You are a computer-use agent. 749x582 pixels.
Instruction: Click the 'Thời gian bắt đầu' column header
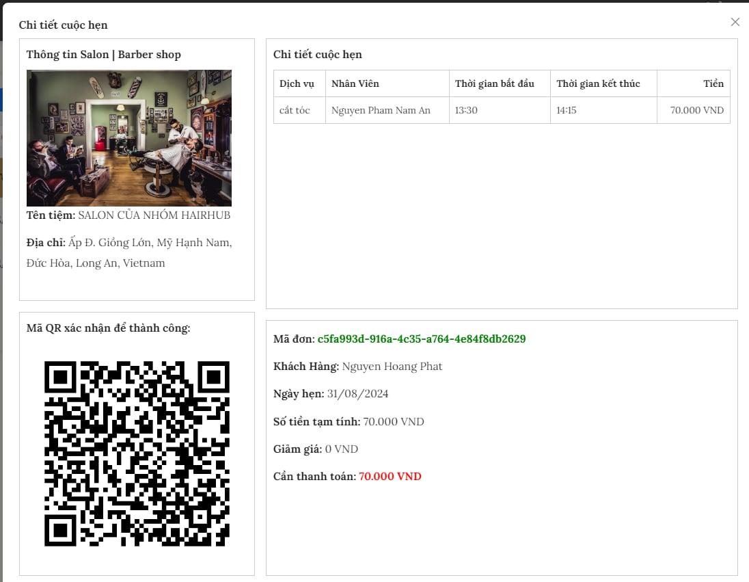click(500, 83)
